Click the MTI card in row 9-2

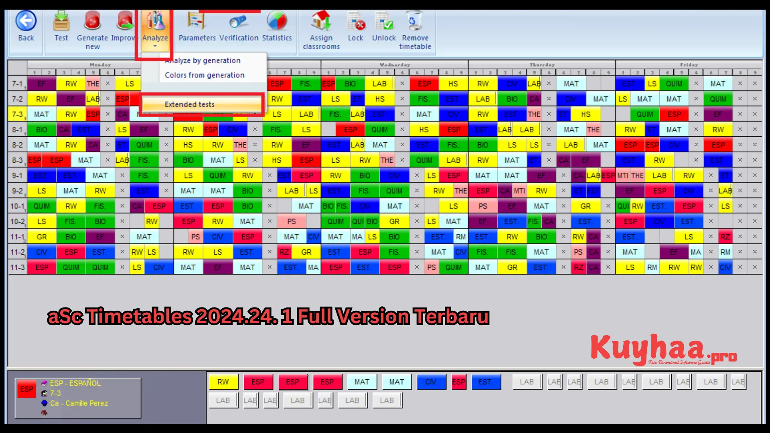tap(519, 191)
